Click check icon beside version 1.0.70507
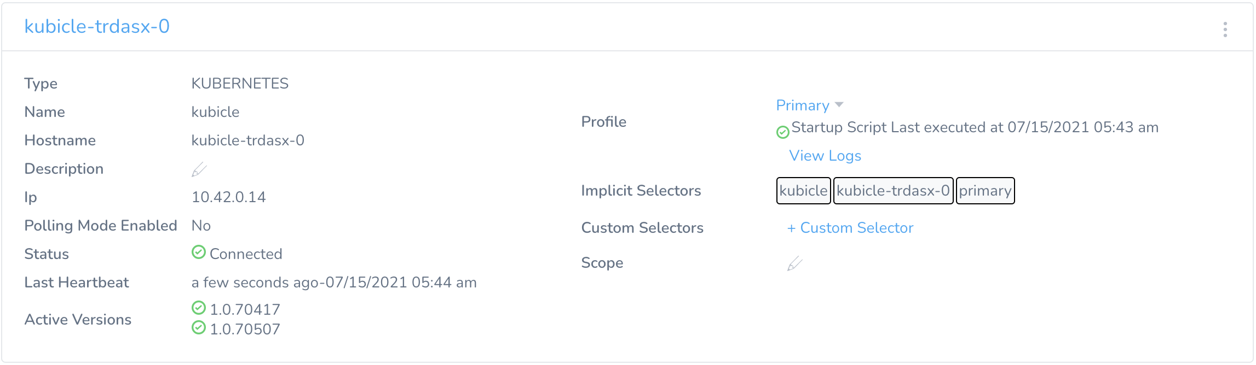1256x365 pixels. pyautogui.click(x=199, y=328)
